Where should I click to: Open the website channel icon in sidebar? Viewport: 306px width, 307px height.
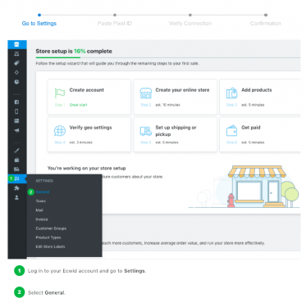coord(16,121)
